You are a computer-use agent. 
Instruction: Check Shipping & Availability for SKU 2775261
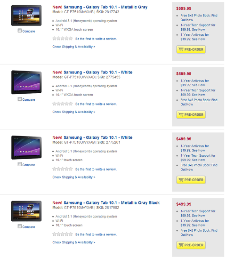coord(74,177)
